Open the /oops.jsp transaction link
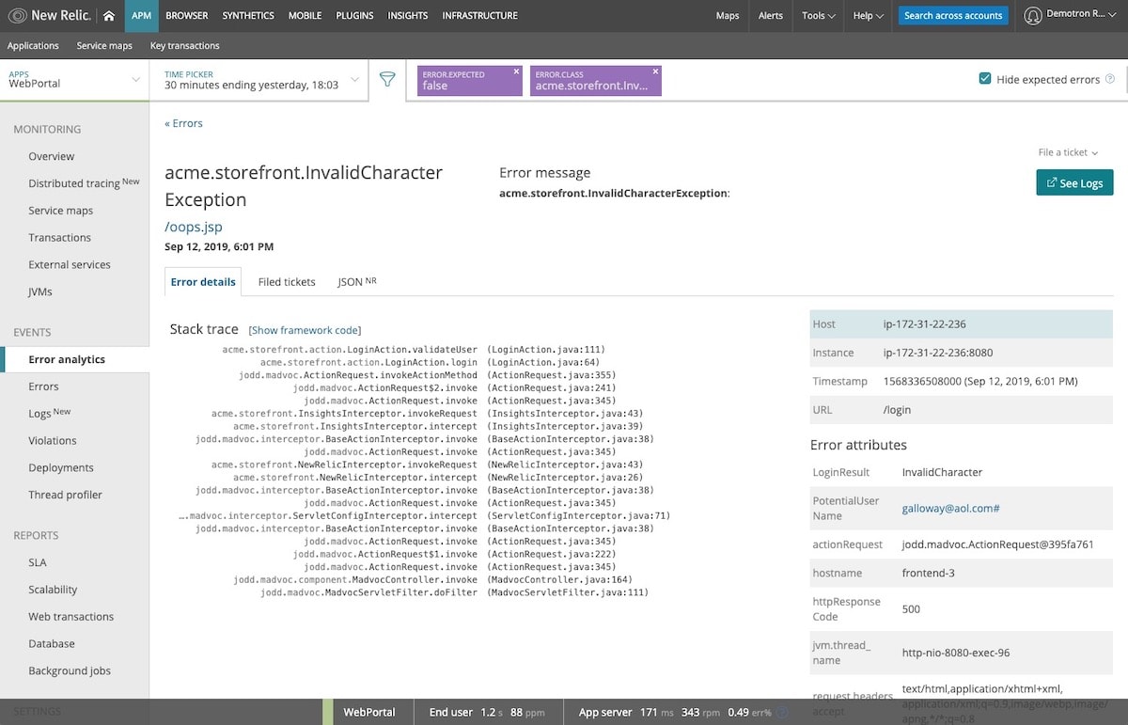1128x725 pixels. (194, 227)
